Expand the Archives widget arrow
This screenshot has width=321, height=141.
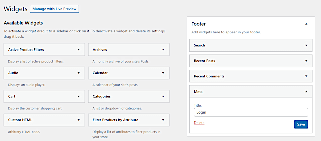pyautogui.click(x=163, y=50)
